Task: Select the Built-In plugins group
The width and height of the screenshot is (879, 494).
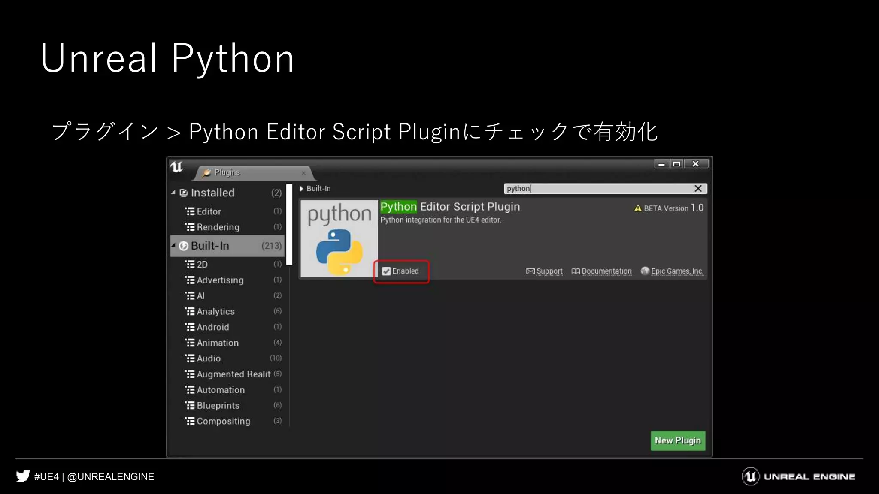Action: click(x=227, y=246)
